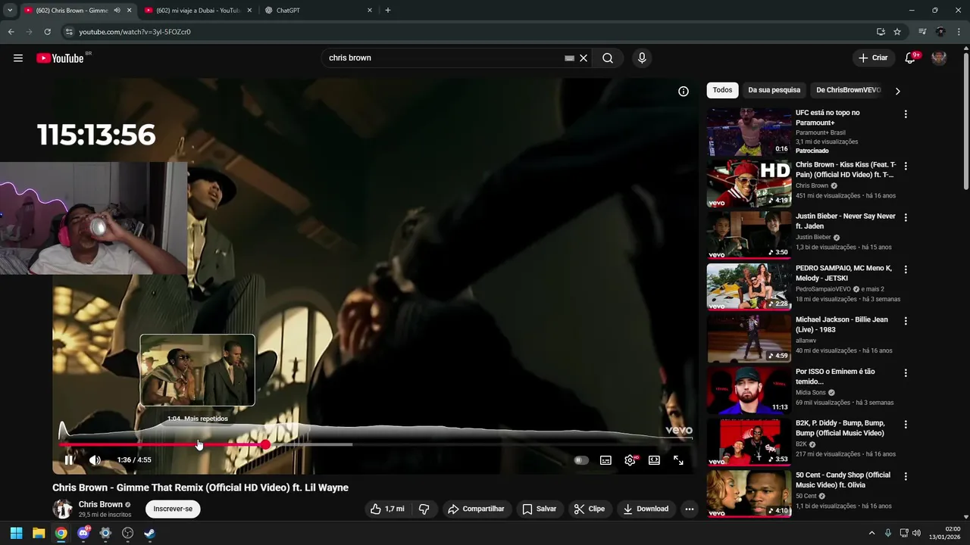Image resolution: width=970 pixels, height=545 pixels.
Task: Open Chrome from the taskbar
Action: click(61, 533)
